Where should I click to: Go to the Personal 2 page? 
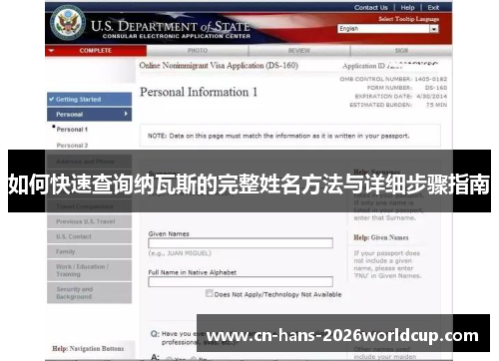(x=72, y=146)
